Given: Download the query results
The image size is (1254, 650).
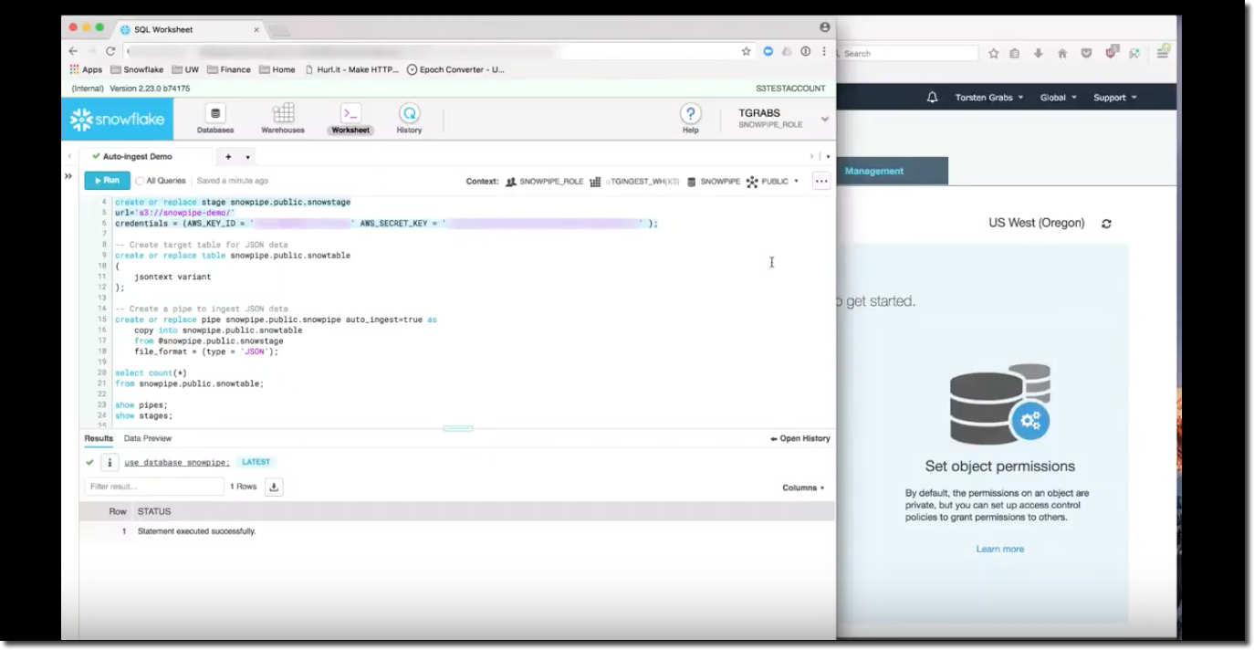Looking at the screenshot, I should 274,487.
